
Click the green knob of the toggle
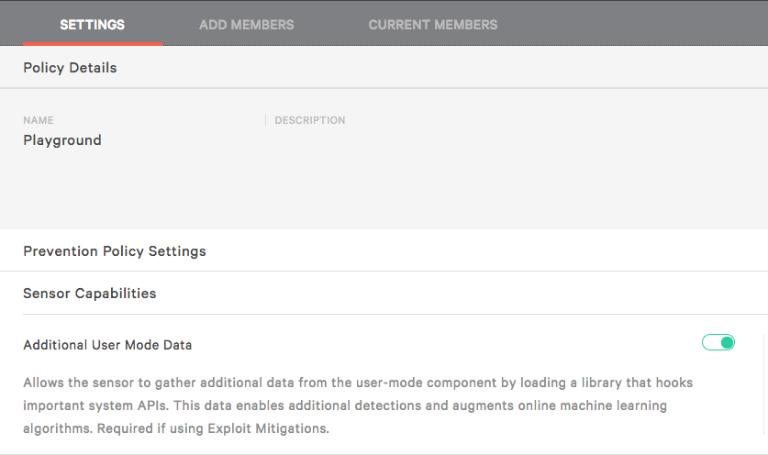[728, 342]
